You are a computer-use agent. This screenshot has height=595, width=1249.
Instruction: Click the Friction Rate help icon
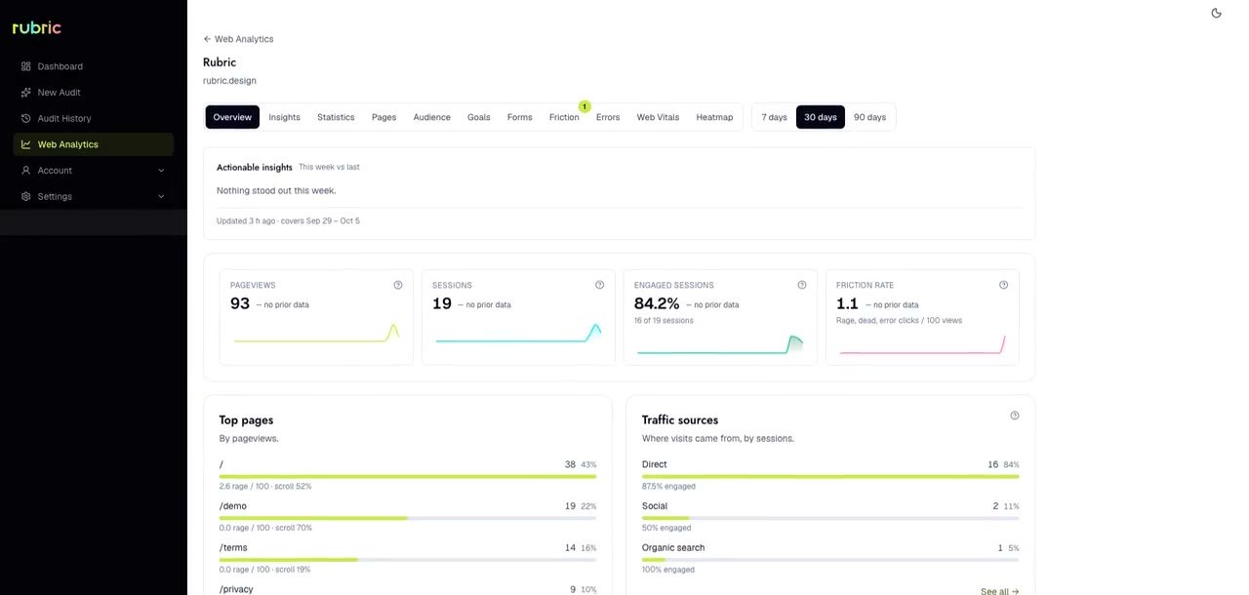point(1004,285)
